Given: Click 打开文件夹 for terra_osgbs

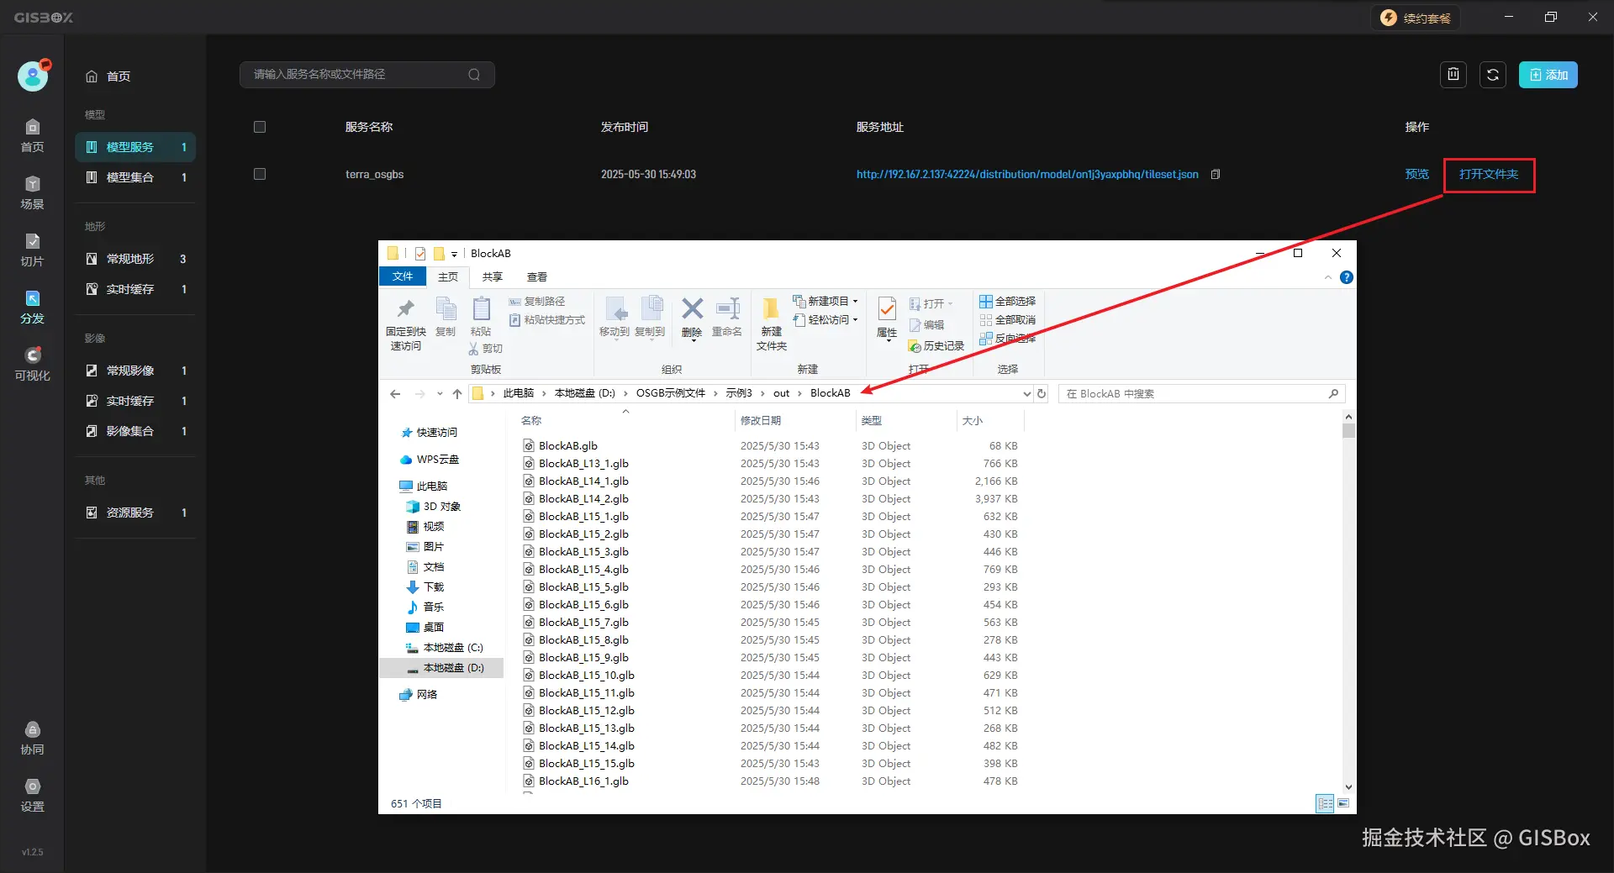Looking at the screenshot, I should [x=1489, y=174].
